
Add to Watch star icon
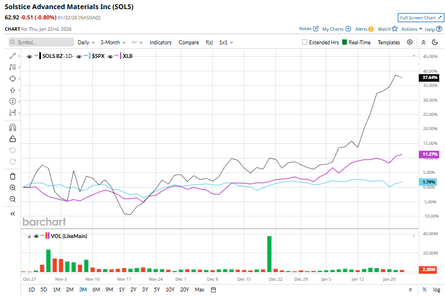pos(395,28)
